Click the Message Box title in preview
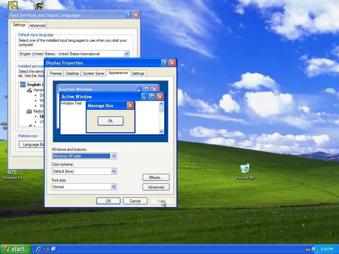This screenshot has height=254, width=339. 101,106
